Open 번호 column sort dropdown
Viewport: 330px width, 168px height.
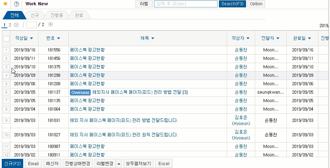click(58, 38)
